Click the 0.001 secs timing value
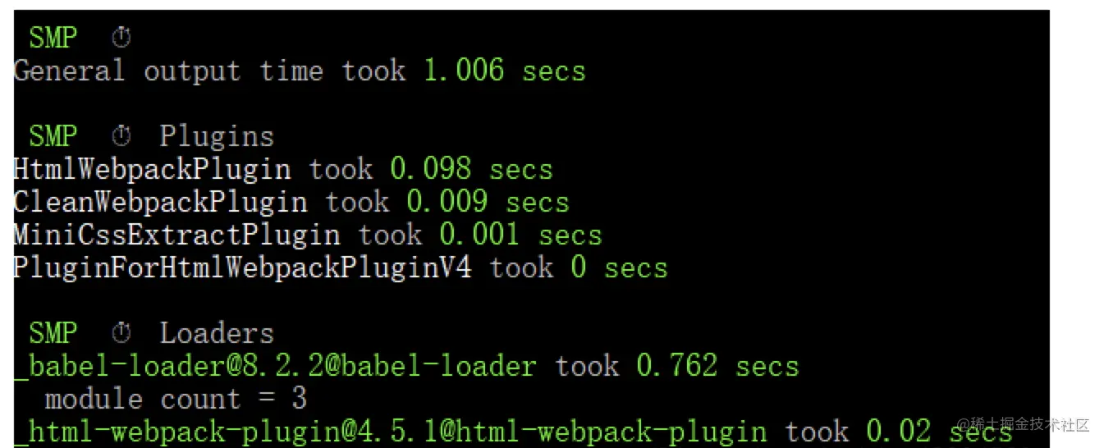 [521, 235]
